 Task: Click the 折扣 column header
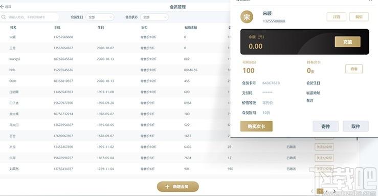[x=144, y=28]
